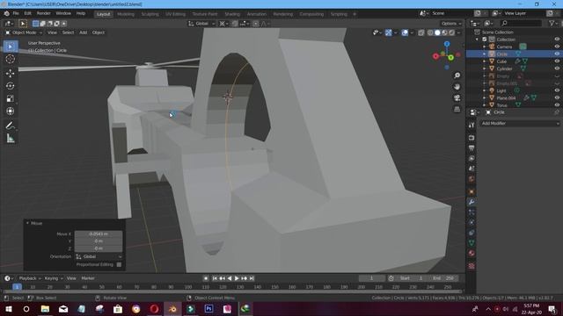Select the Select Box tool

(10, 47)
